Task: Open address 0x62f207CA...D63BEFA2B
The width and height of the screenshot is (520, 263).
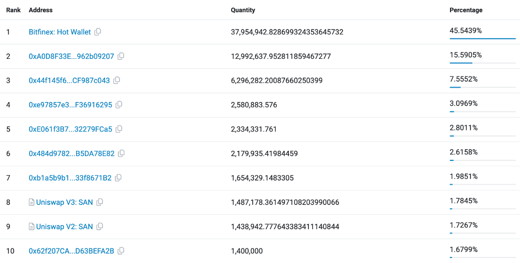Action: click(71, 251)
